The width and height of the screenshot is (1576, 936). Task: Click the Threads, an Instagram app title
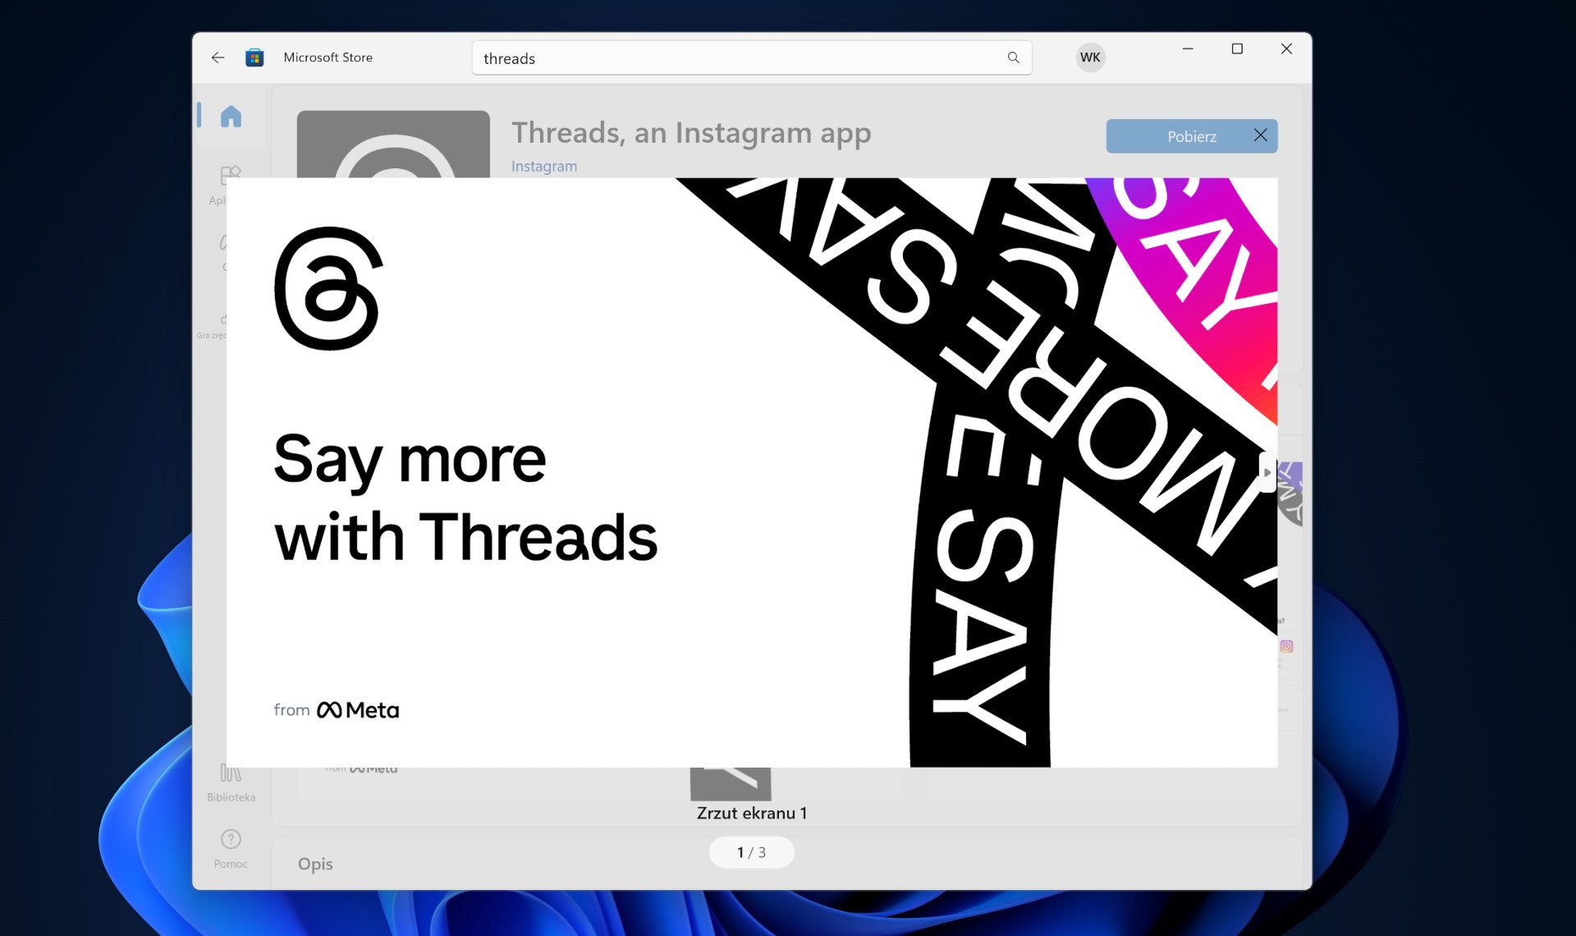pyautogui.click(x=691, y=133)
